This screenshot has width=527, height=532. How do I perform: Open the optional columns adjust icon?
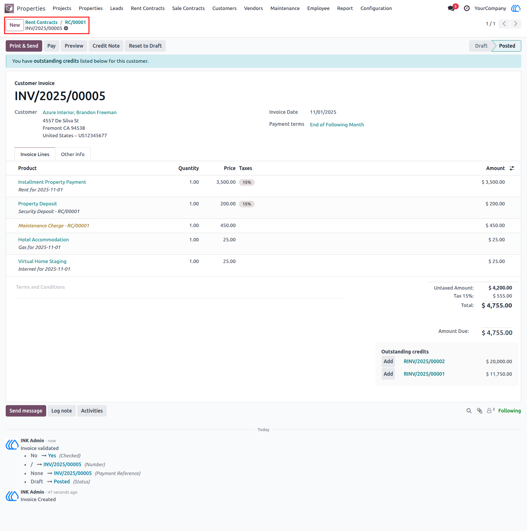pyautogui.click(x=512, y=168)
